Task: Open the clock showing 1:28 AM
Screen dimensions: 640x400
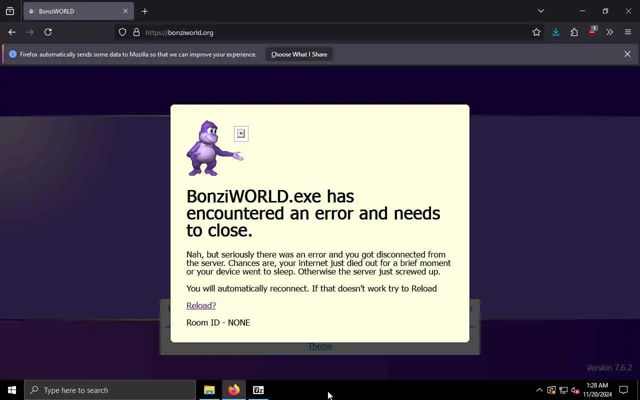Action: [597, 390]
